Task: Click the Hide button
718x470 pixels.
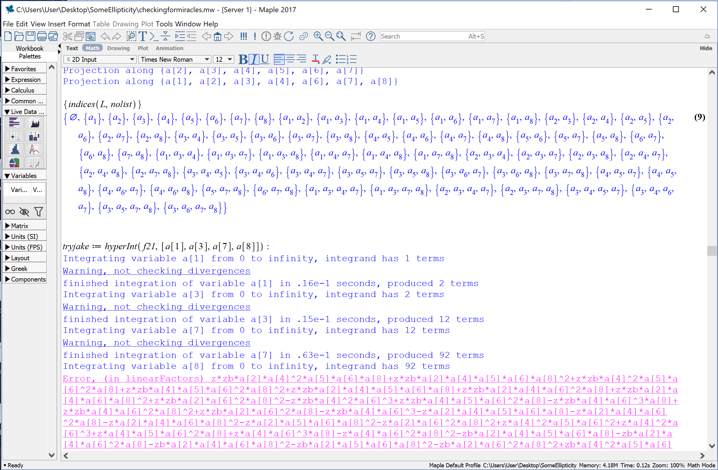Action: (706, 48)
